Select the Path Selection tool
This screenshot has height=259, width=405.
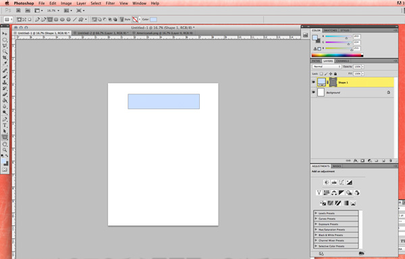click(5, 131)
